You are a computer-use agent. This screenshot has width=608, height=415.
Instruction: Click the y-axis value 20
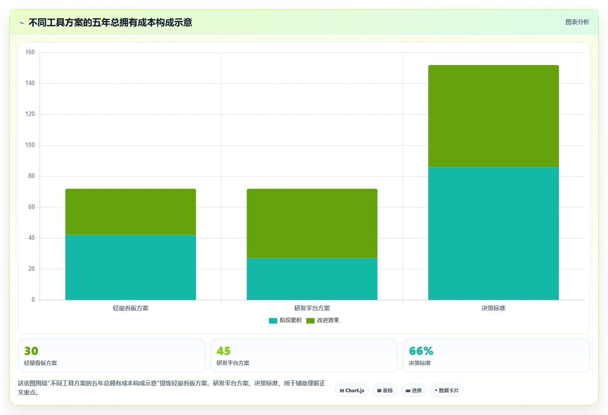pos(31,269)
